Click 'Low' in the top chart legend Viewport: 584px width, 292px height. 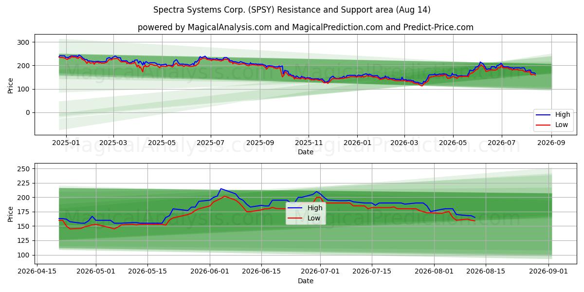pos(561,125)
